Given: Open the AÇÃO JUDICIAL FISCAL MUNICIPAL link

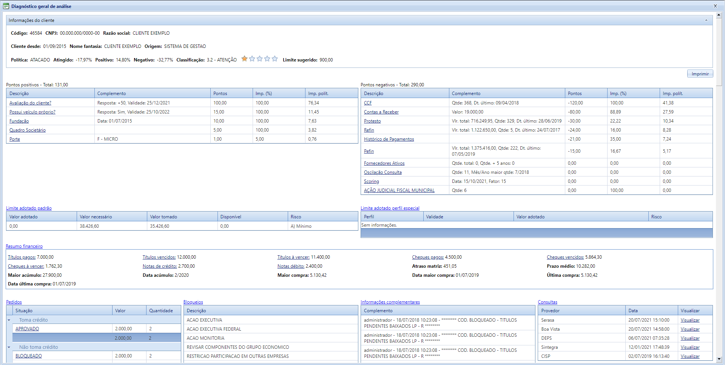Looking at the screenshot, I should point(399,190).
